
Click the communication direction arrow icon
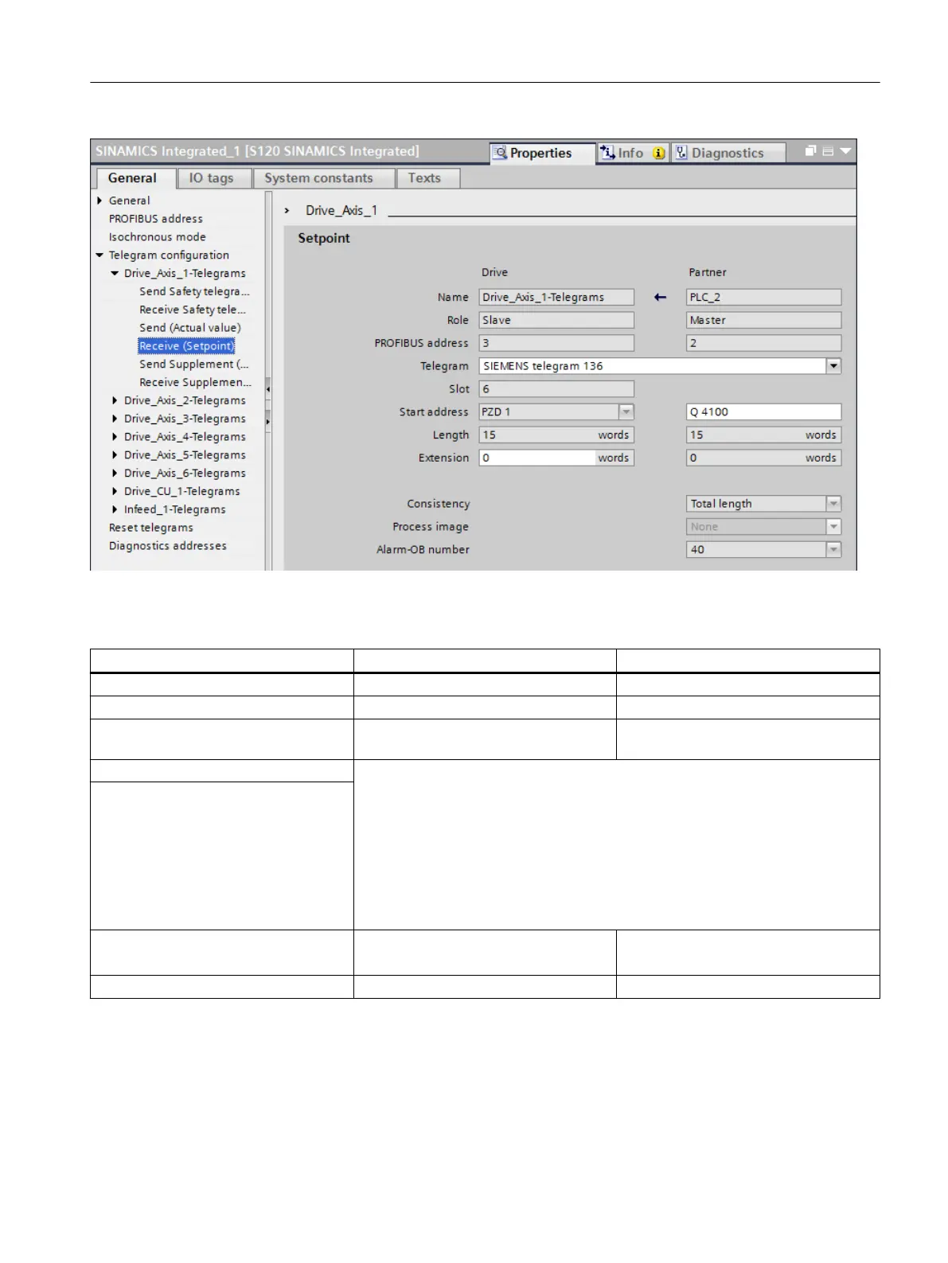pyautogui.click(x=660, y=298)
